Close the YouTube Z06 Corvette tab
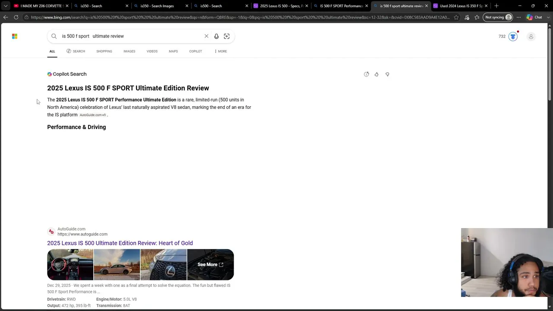 pyautogui.click(x=67, y=6)
